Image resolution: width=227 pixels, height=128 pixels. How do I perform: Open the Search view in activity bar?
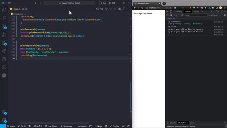point(4,18)
